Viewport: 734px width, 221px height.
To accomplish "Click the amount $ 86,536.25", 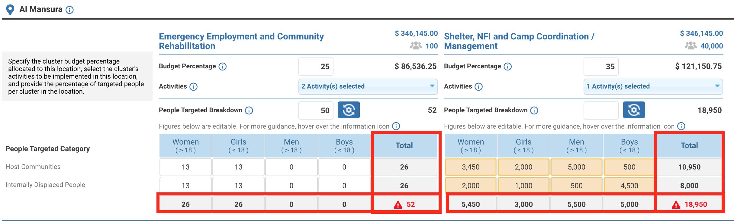I will (x=416, y=67).
